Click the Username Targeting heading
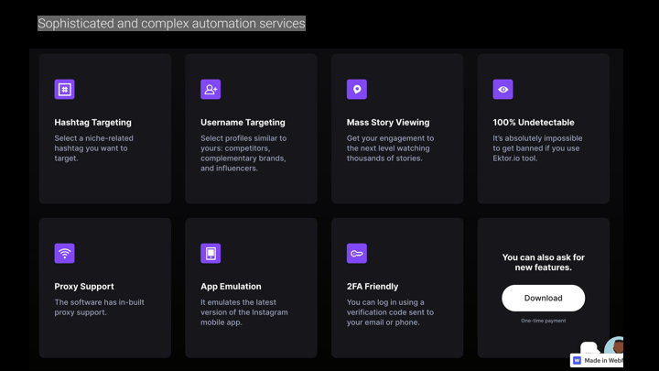The image size is (659, 371). coord(243,122)
